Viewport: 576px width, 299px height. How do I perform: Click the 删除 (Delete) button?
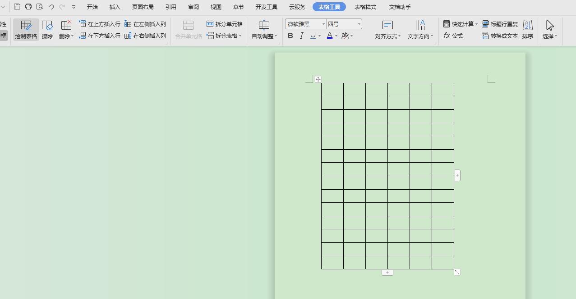(x=65, y=29)
